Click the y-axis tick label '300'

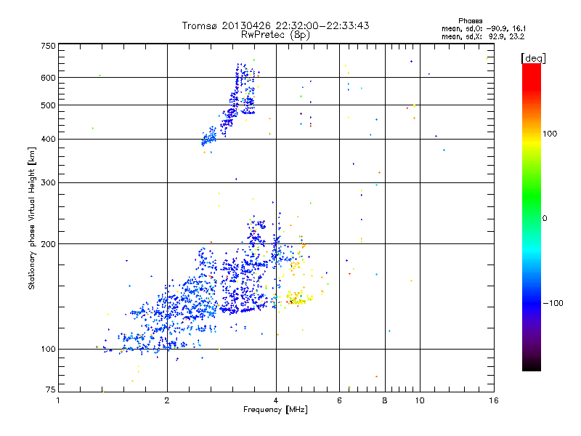[48, 183]
